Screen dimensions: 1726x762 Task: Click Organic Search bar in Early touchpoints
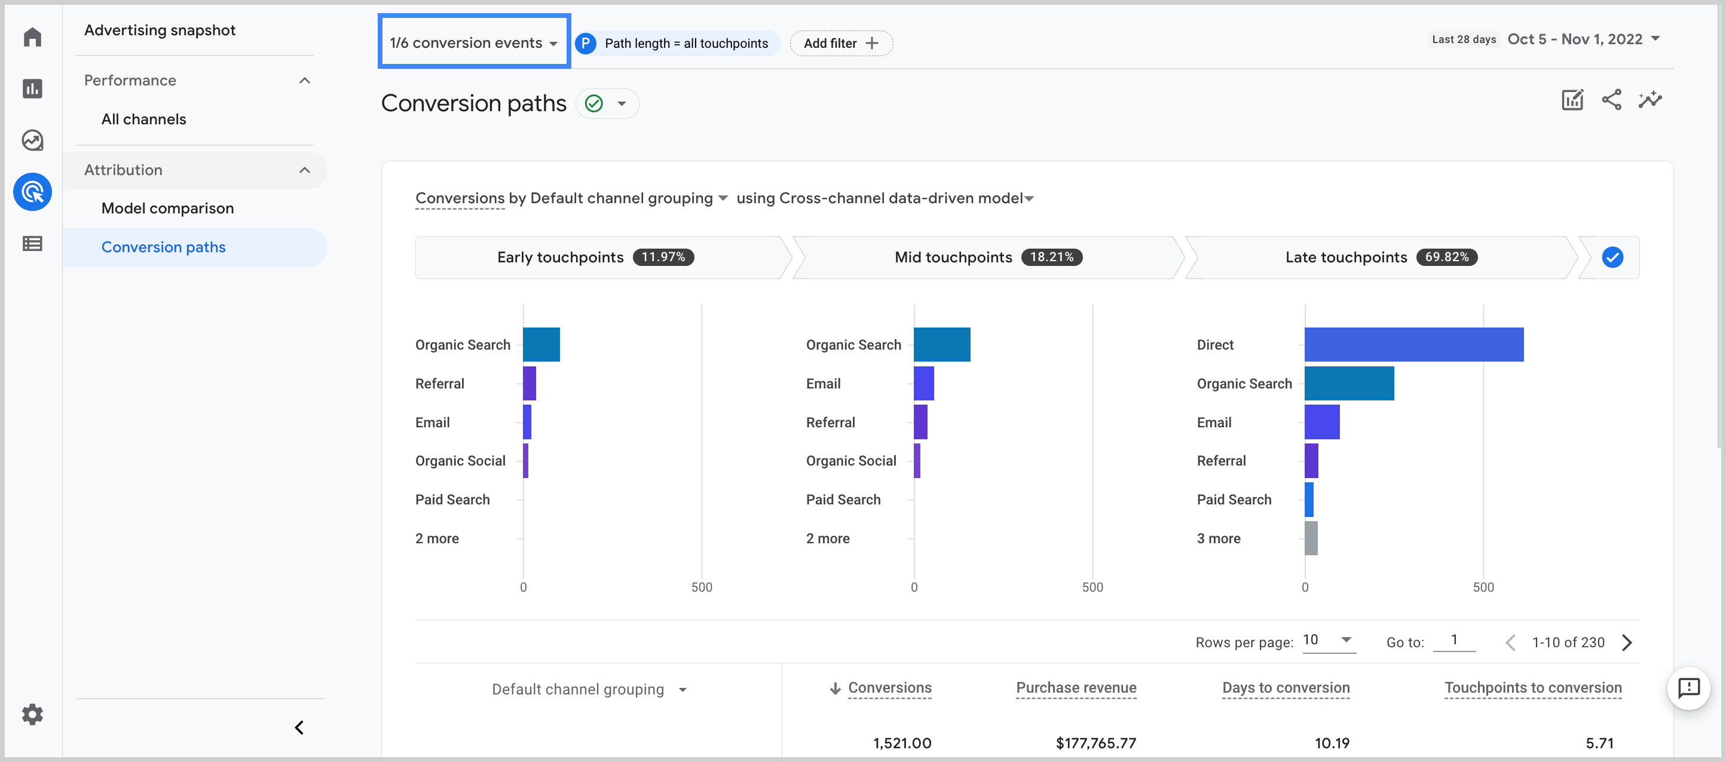pyautogui.click(x=541, y=344)
